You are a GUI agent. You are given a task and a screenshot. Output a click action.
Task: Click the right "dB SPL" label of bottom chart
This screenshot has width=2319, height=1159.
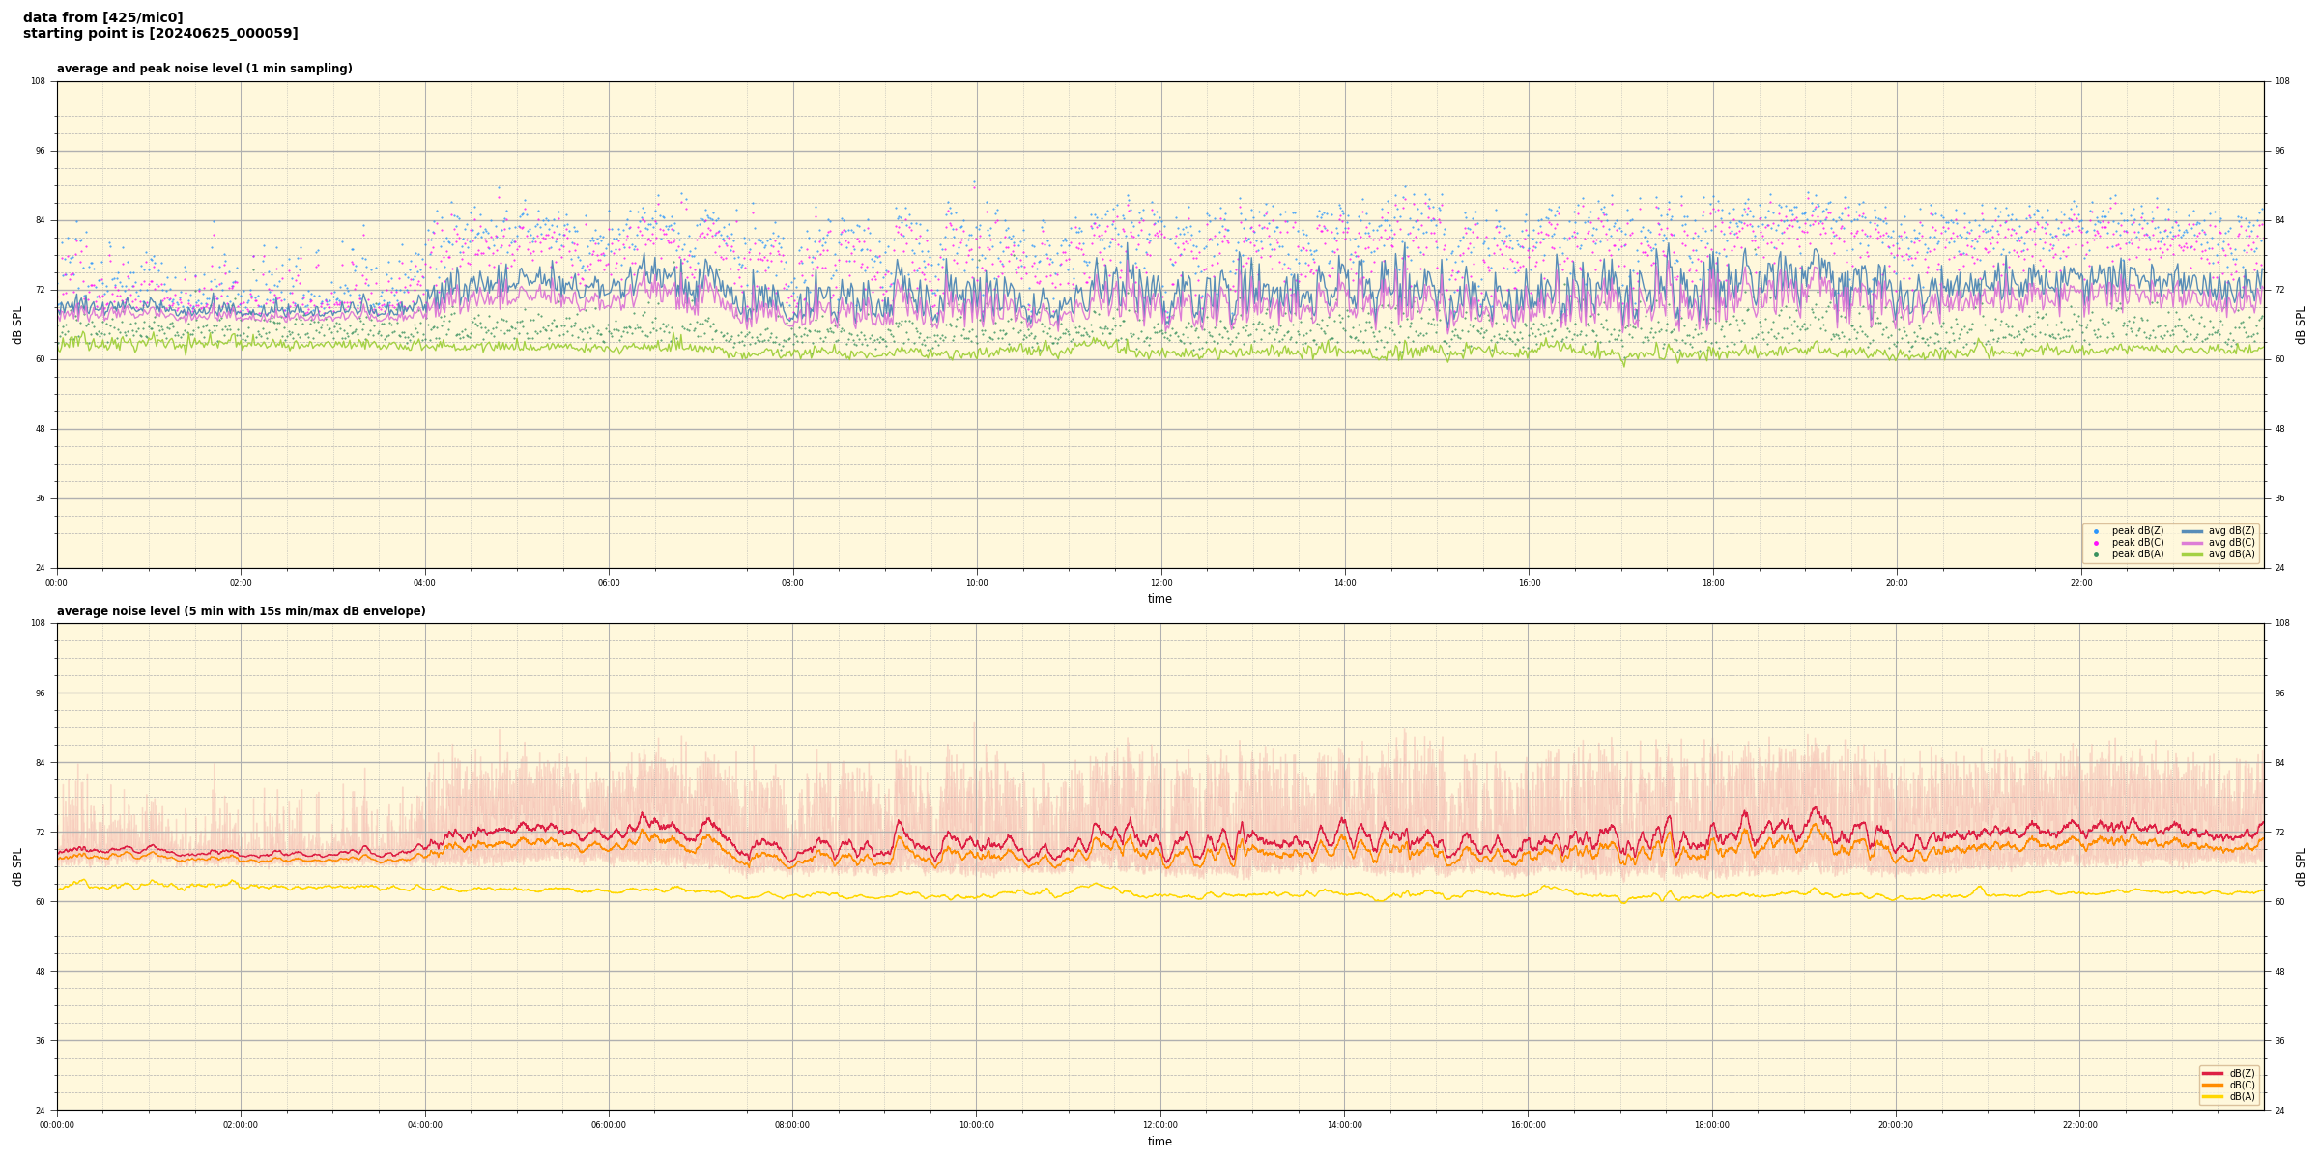point(2301,866)
